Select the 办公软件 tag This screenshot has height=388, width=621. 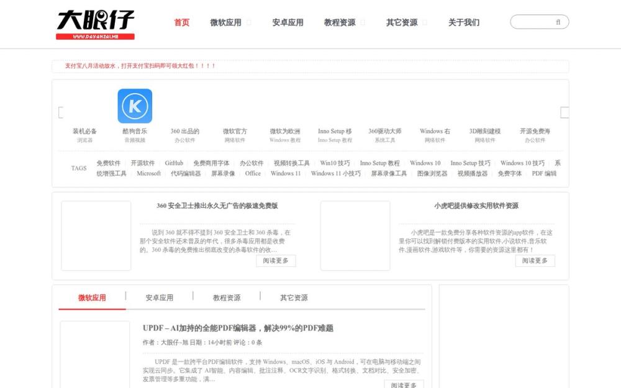(252, 163)
